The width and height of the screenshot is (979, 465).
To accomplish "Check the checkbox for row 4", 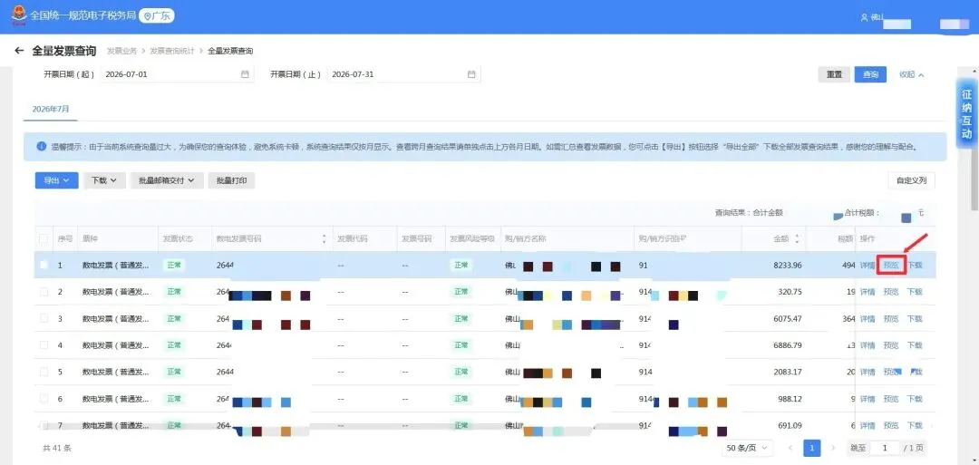I will 44,345.
